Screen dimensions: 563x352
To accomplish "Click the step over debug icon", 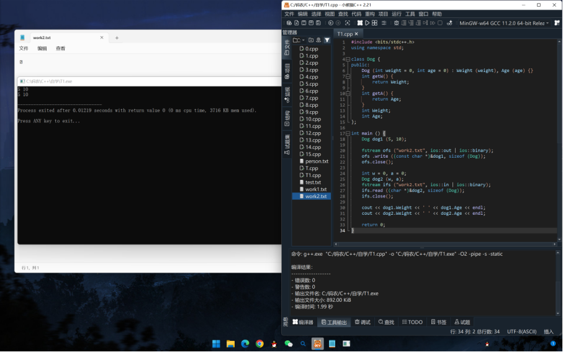I will click(x=404, y=23).
